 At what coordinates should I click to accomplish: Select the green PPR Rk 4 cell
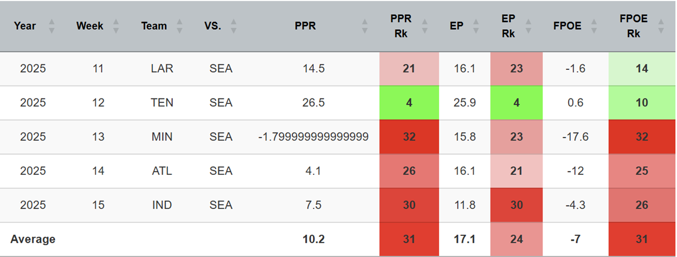click(x=409, y=103)
